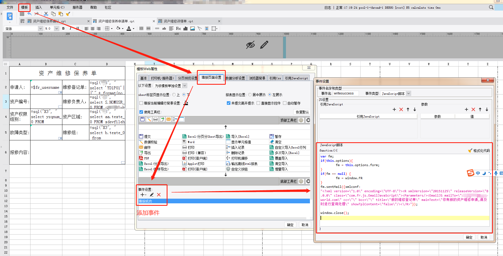
Task: Edit the selected event with pencil icon
Action: pos(152,195)
